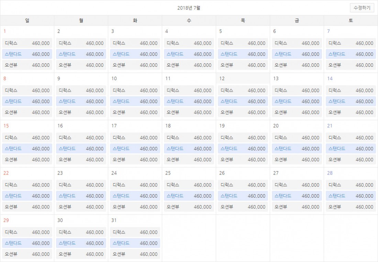Viewport: 378px width, 262px height.
Task: Open the 스탠다드 rate on July 24
Action: coord(135,196)
